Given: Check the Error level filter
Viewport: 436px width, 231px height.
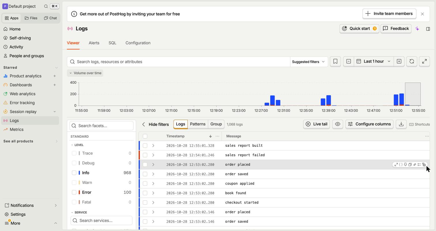Looking at the screenshot, I should coord(74,192).
